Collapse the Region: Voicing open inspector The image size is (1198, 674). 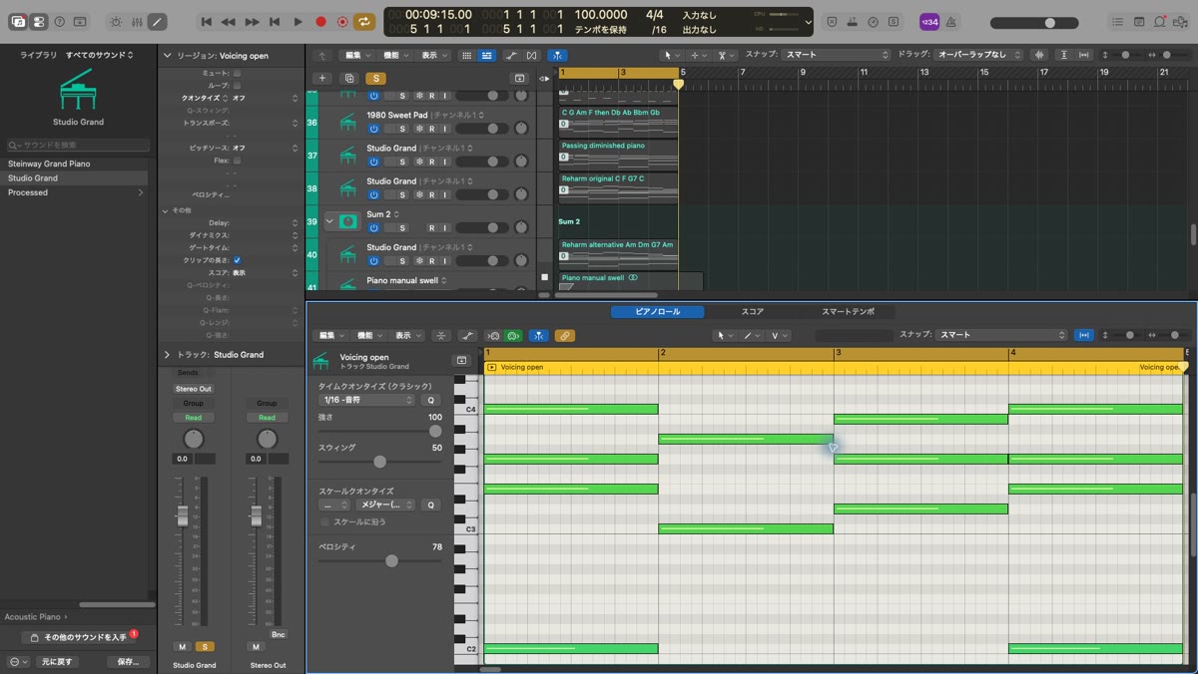tap(167, 56)
